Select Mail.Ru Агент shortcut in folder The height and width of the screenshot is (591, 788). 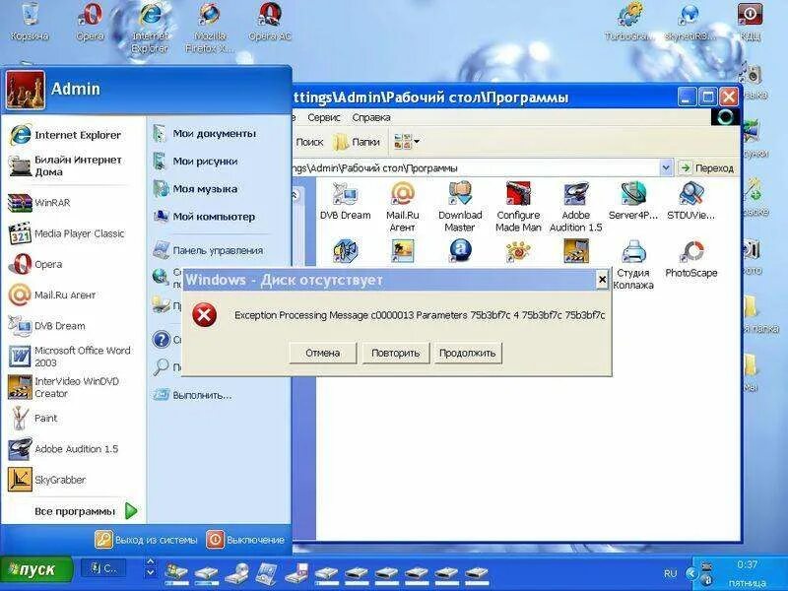[403, 208]
